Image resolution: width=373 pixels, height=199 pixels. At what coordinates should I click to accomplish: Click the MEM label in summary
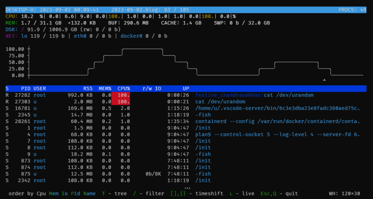tap(12, 23)
